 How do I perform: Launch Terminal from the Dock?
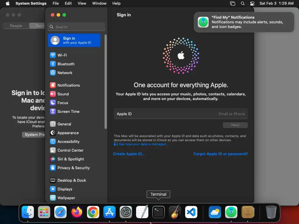(159, 212)
